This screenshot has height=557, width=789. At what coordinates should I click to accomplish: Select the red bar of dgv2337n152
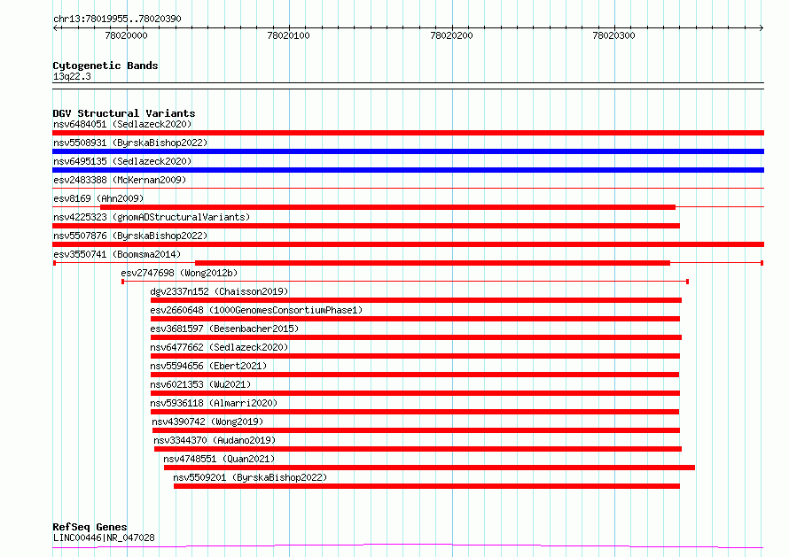(x=416, y=300)
